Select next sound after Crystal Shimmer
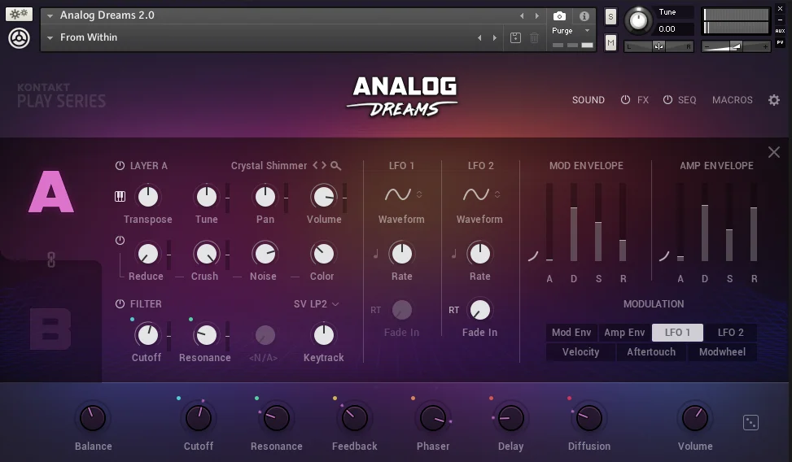 pyautogui.click(x=324, y=166)
